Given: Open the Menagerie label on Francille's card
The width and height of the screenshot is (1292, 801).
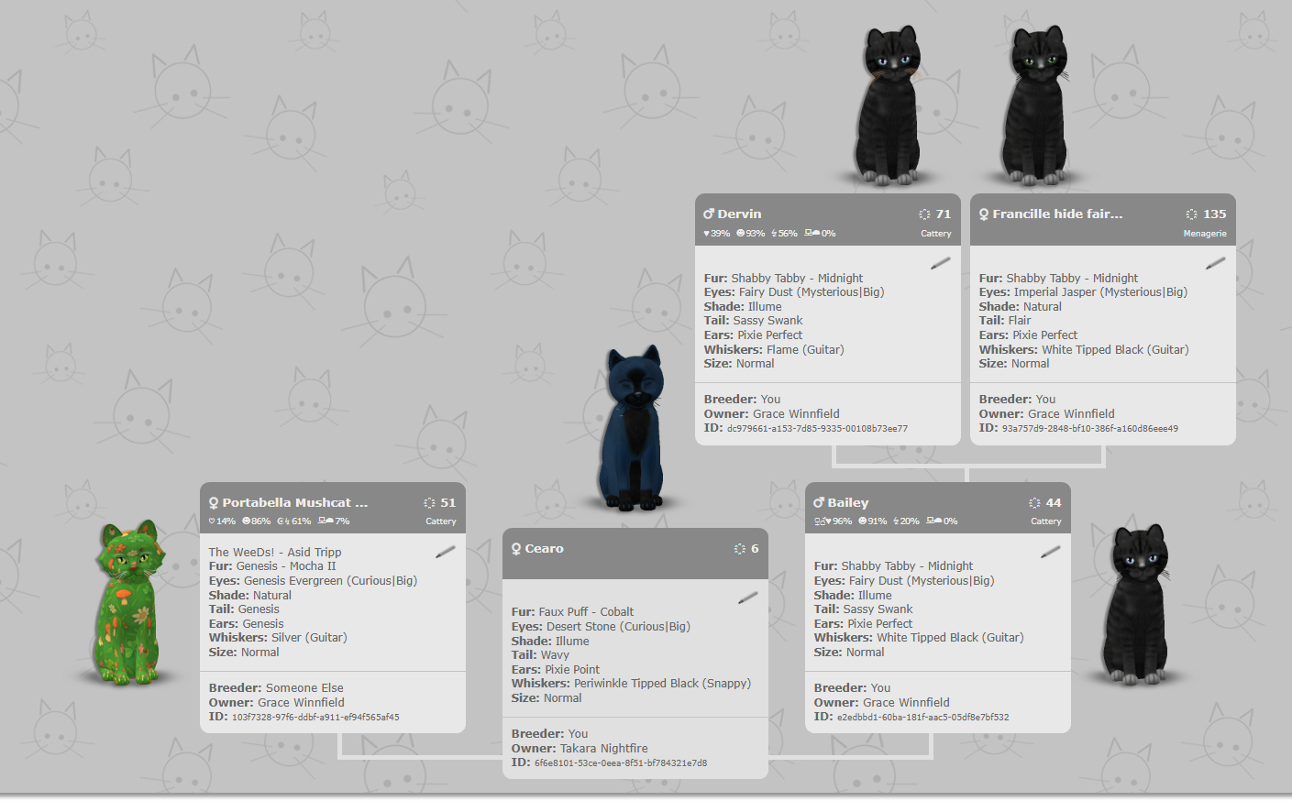Looking at the screenshot, I should click(1205, 233).
